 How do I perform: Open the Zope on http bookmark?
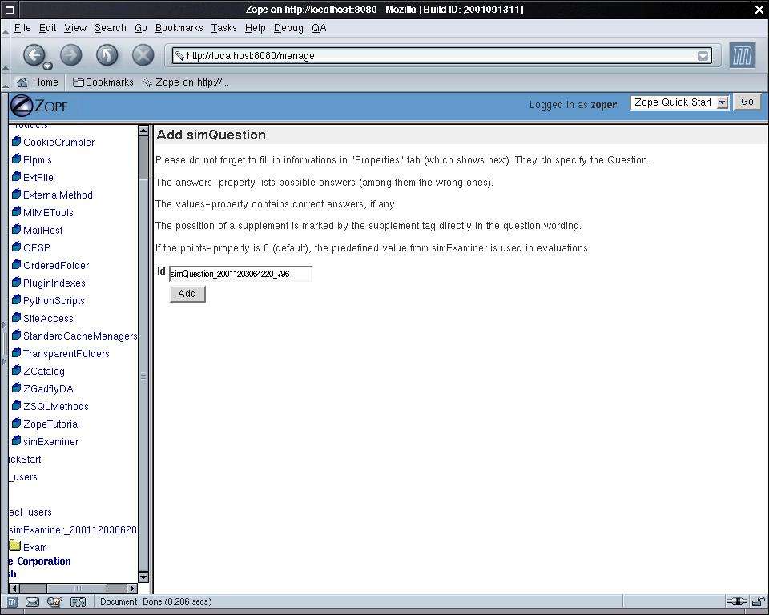(186, 82)
